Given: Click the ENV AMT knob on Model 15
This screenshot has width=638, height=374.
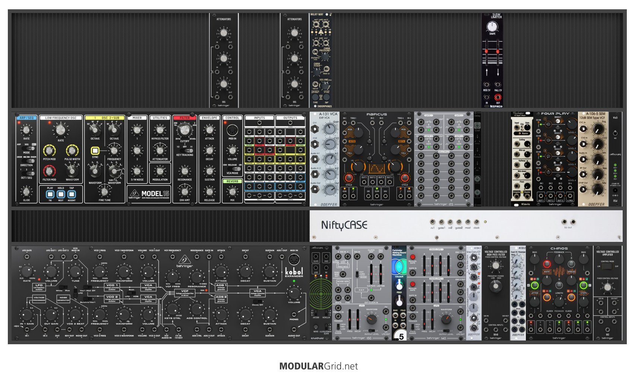Looking at the screenshot, I should [184, 191].
